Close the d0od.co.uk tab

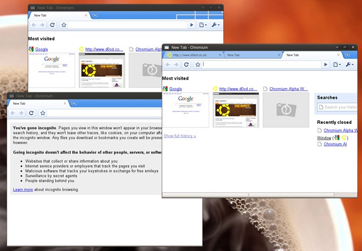(x=220, y=55)
